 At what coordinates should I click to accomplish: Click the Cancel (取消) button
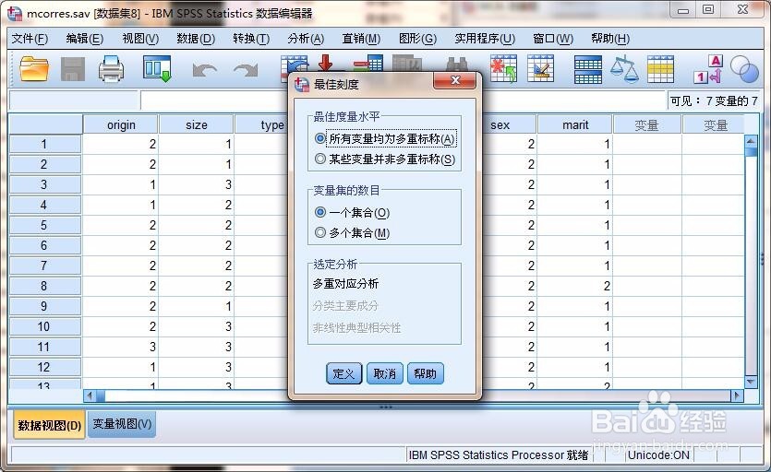[x=384, y=373]
